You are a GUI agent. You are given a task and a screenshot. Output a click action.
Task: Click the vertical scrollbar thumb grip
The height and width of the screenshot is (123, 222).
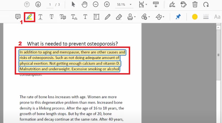218,55
